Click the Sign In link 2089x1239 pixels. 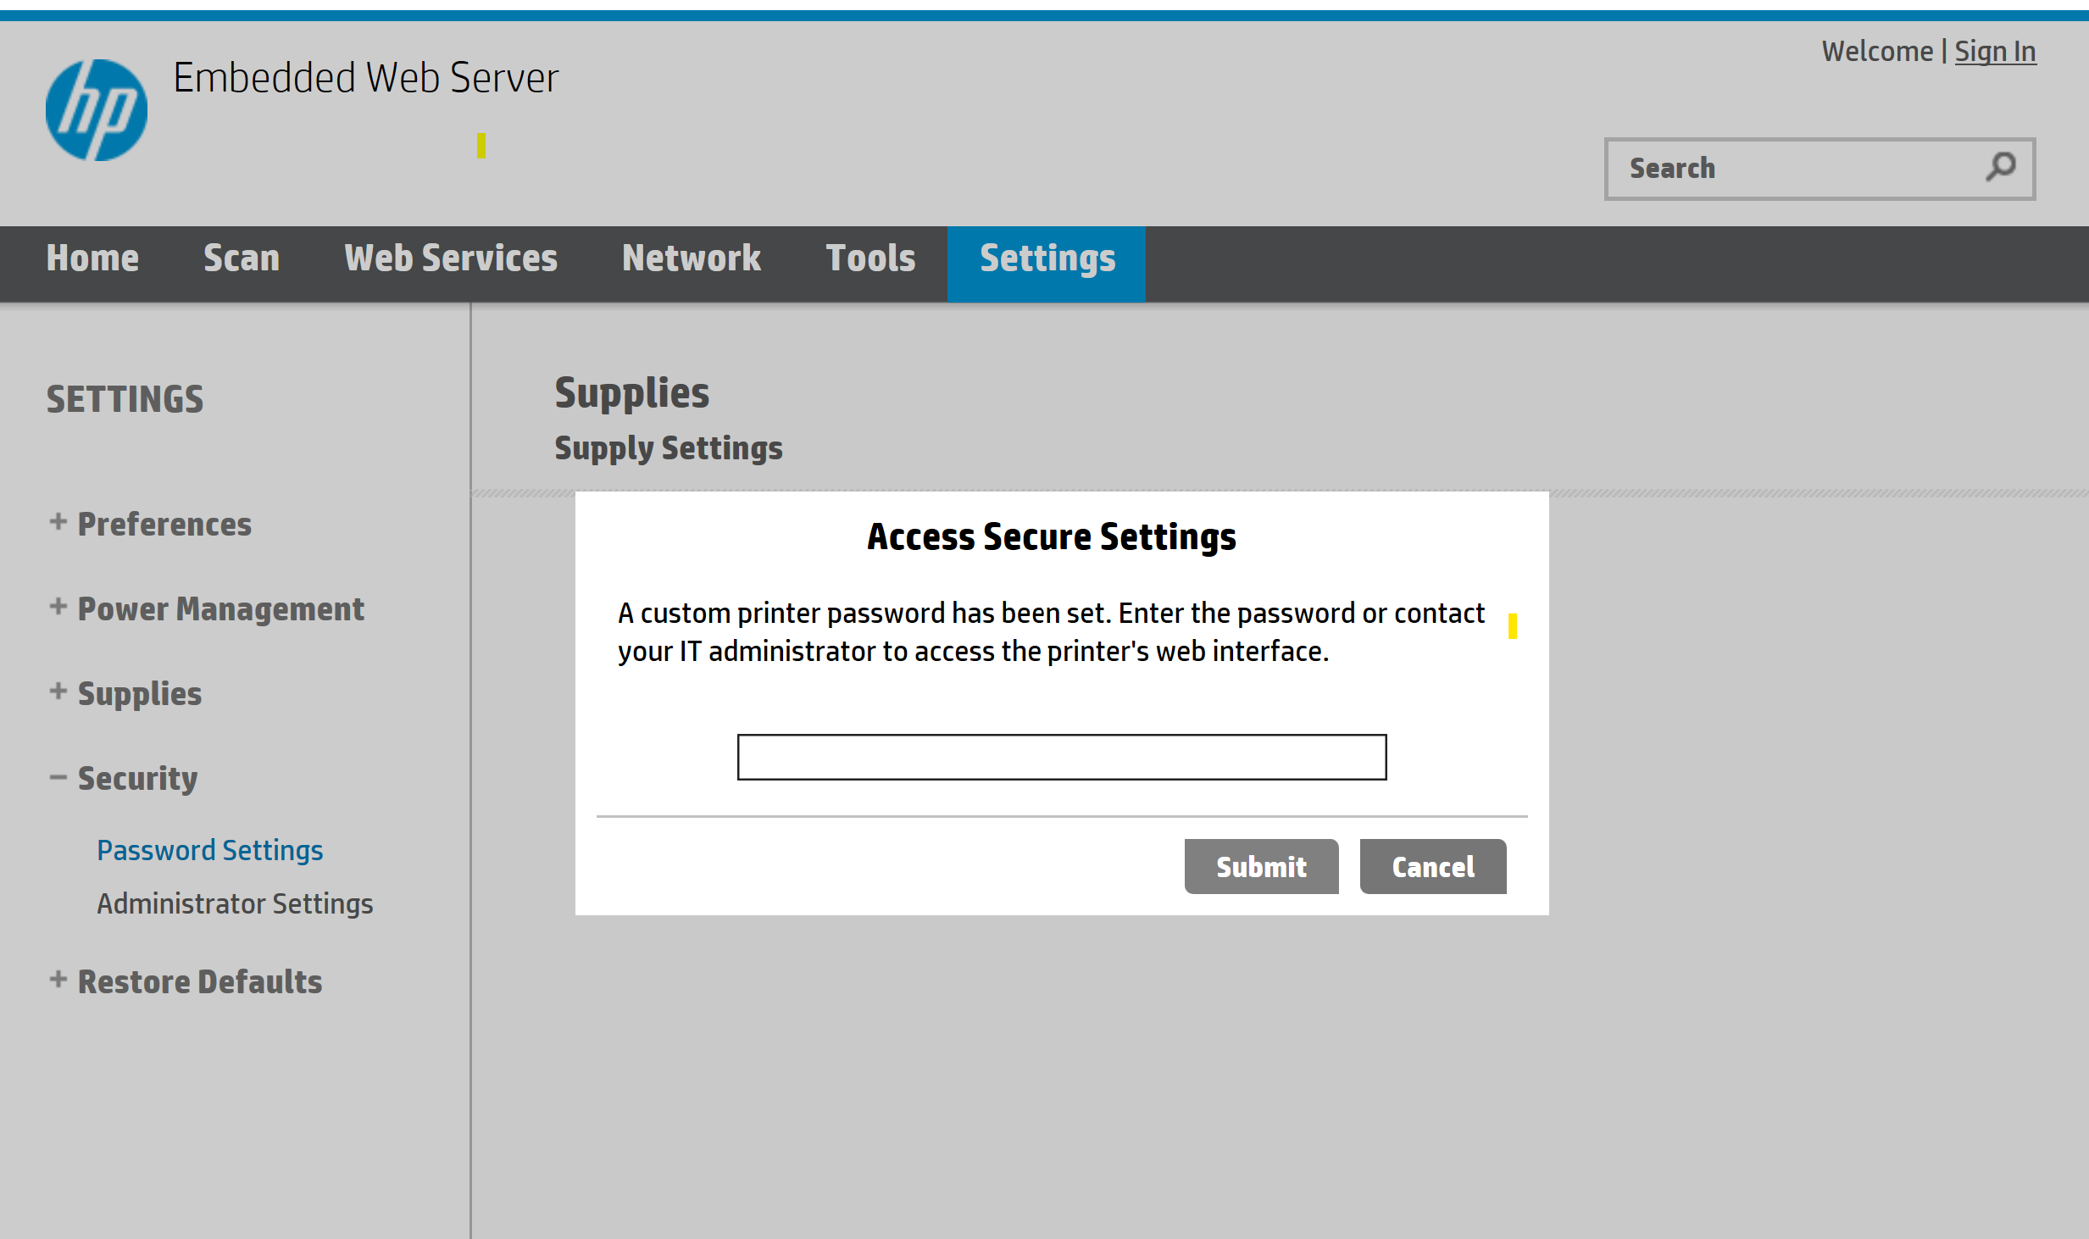1994,52
